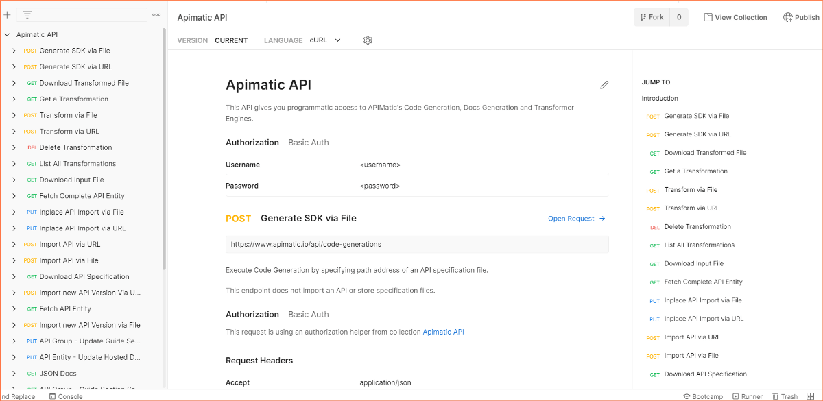Follow the Apimatic API collection link in Authorization
The width and height of the screenshot is (823, 401).
[x=443, y=332]
